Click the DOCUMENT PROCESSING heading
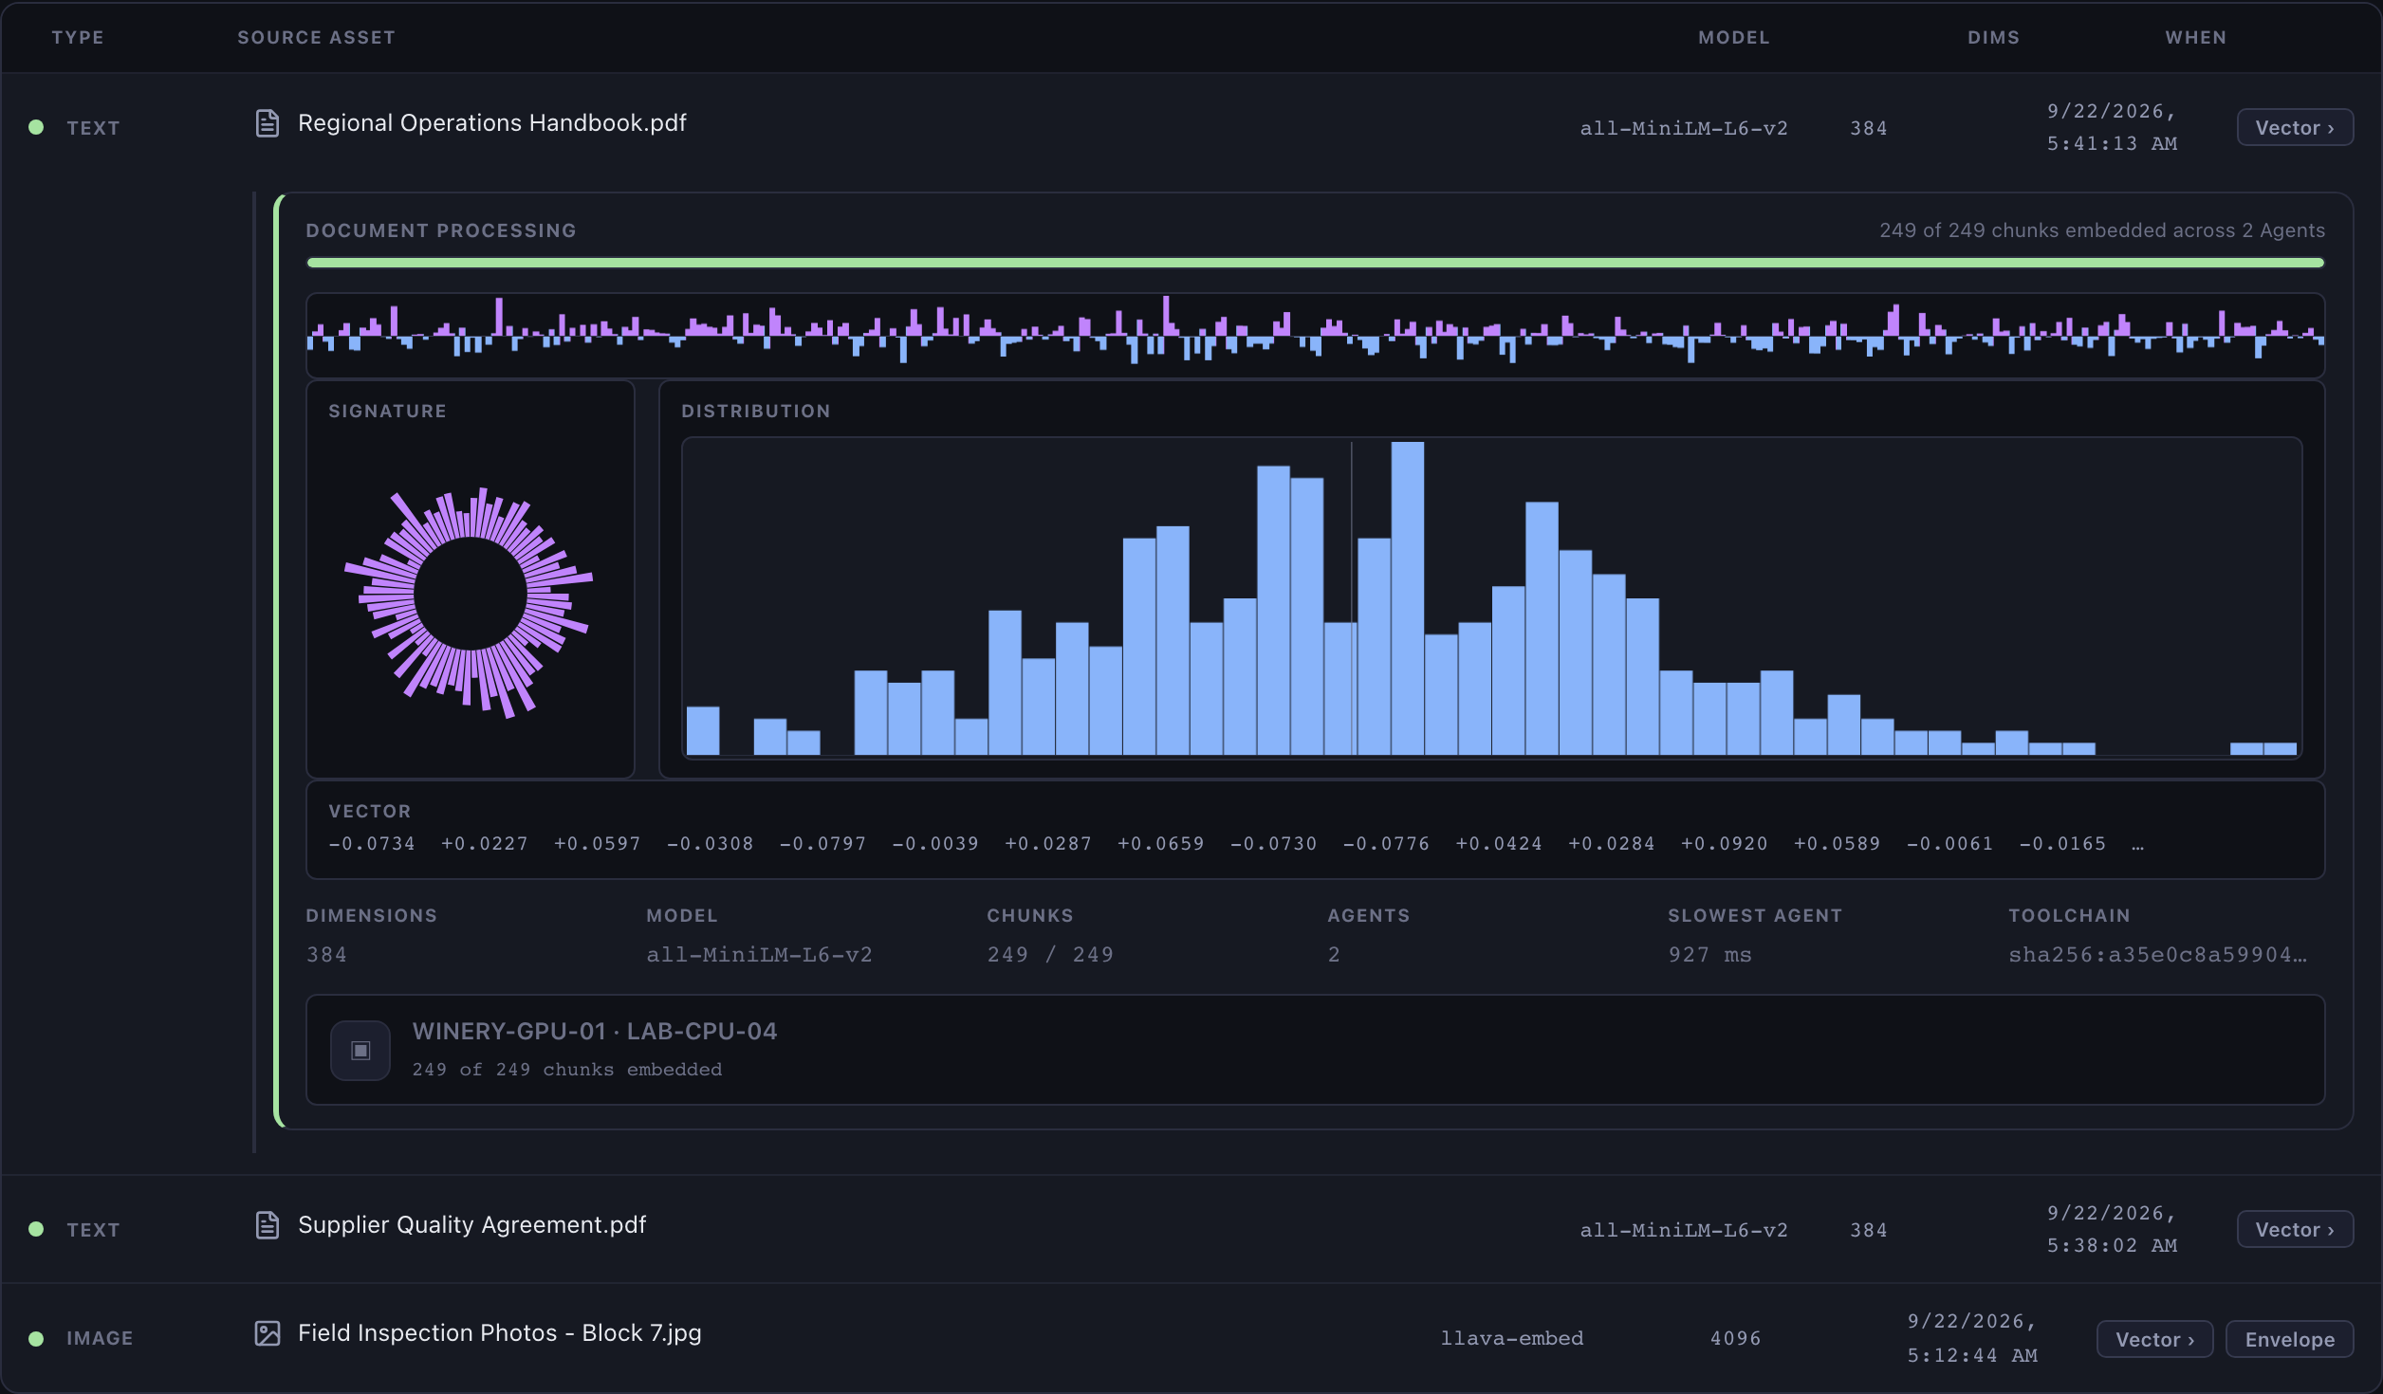 click(440, 230)
